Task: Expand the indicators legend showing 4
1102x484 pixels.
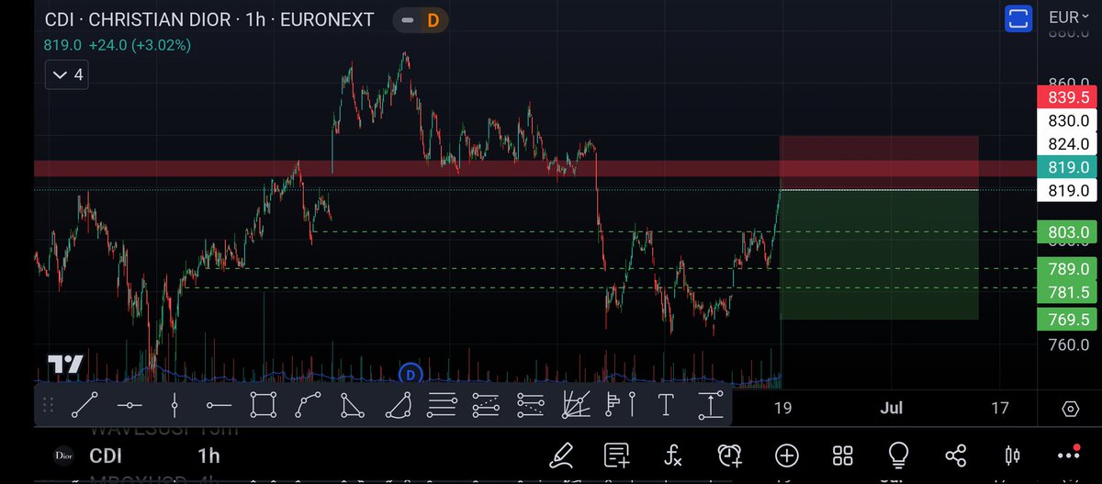Action: (x=68, y=74)
